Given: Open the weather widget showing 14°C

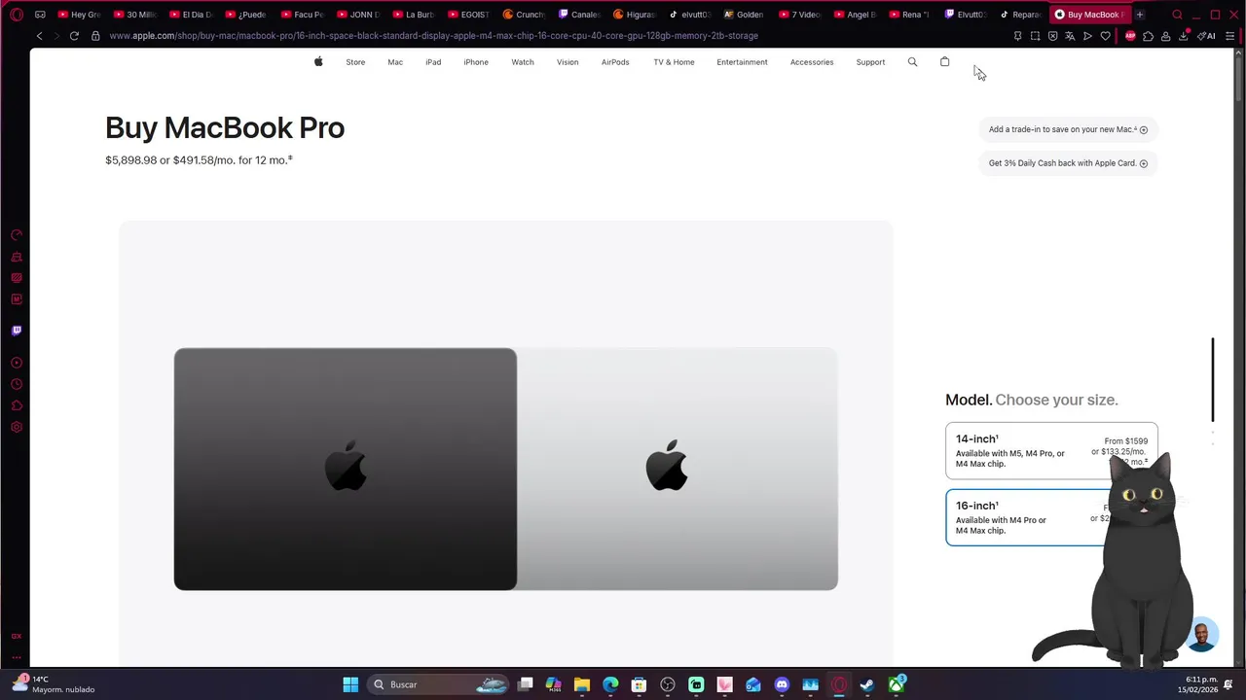Looking at the screenshot, I should [x=55, y=684].
